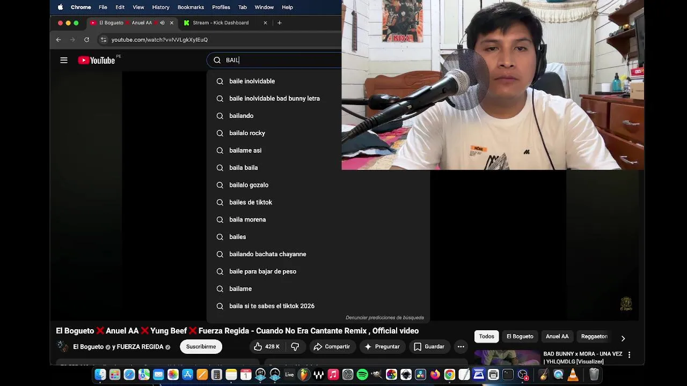The image size is (687, 386).
Task: Like the video with 428 K likes
Action: click(x=267, y=347)
